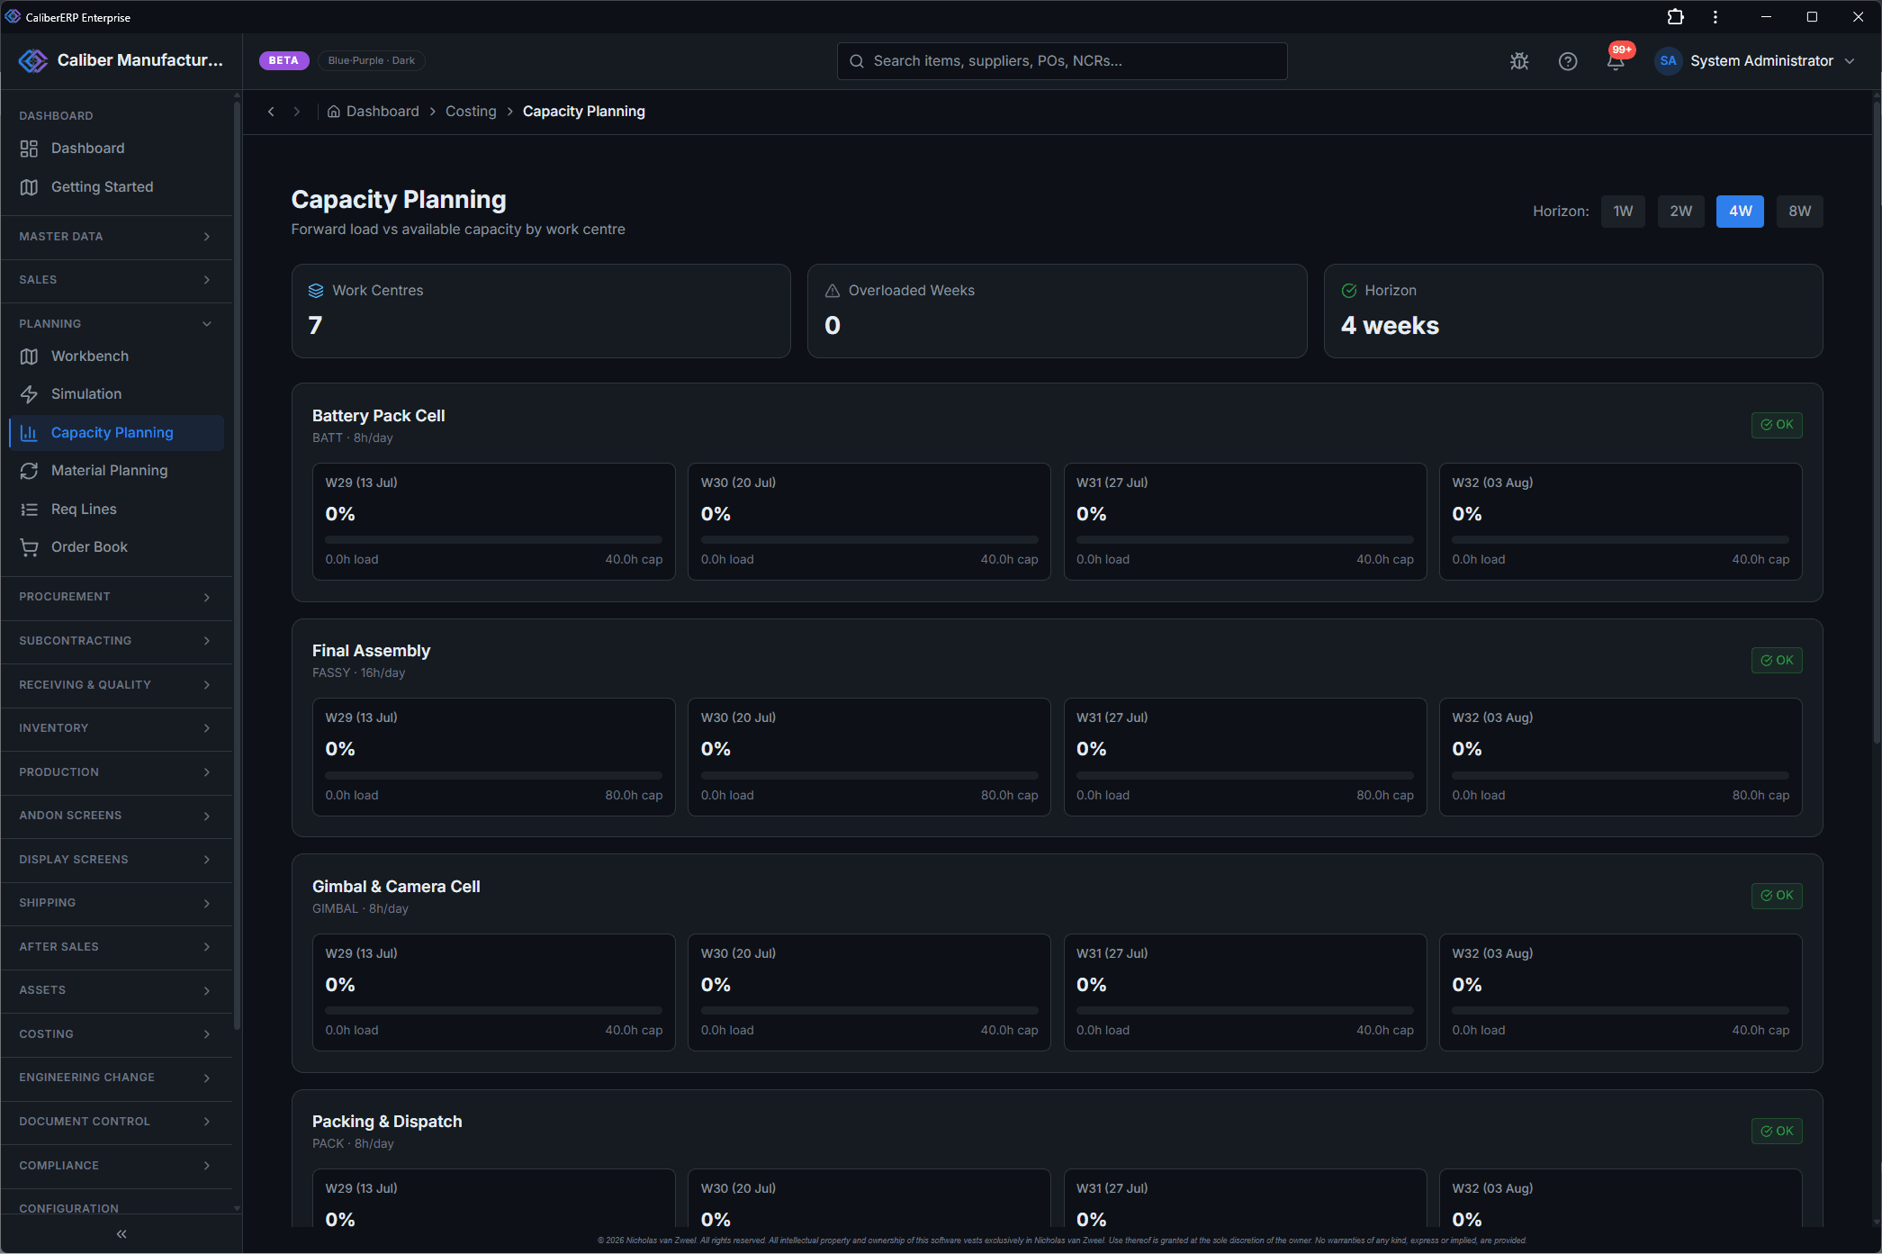Go forward with the breadcrumb right arrow
Viewport: 1882px width, 1254px height.
[296, 112]
